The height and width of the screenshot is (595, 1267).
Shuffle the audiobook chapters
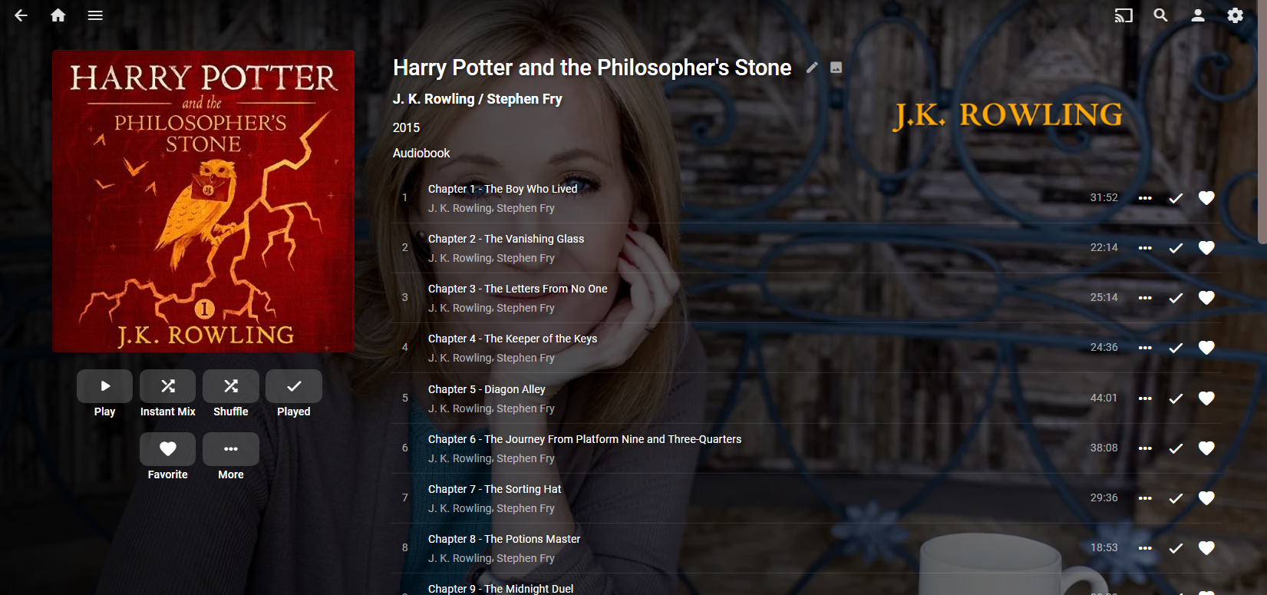(231, 386)
